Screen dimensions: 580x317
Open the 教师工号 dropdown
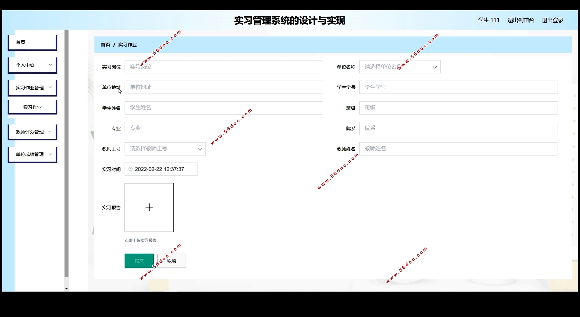[165, 149]
